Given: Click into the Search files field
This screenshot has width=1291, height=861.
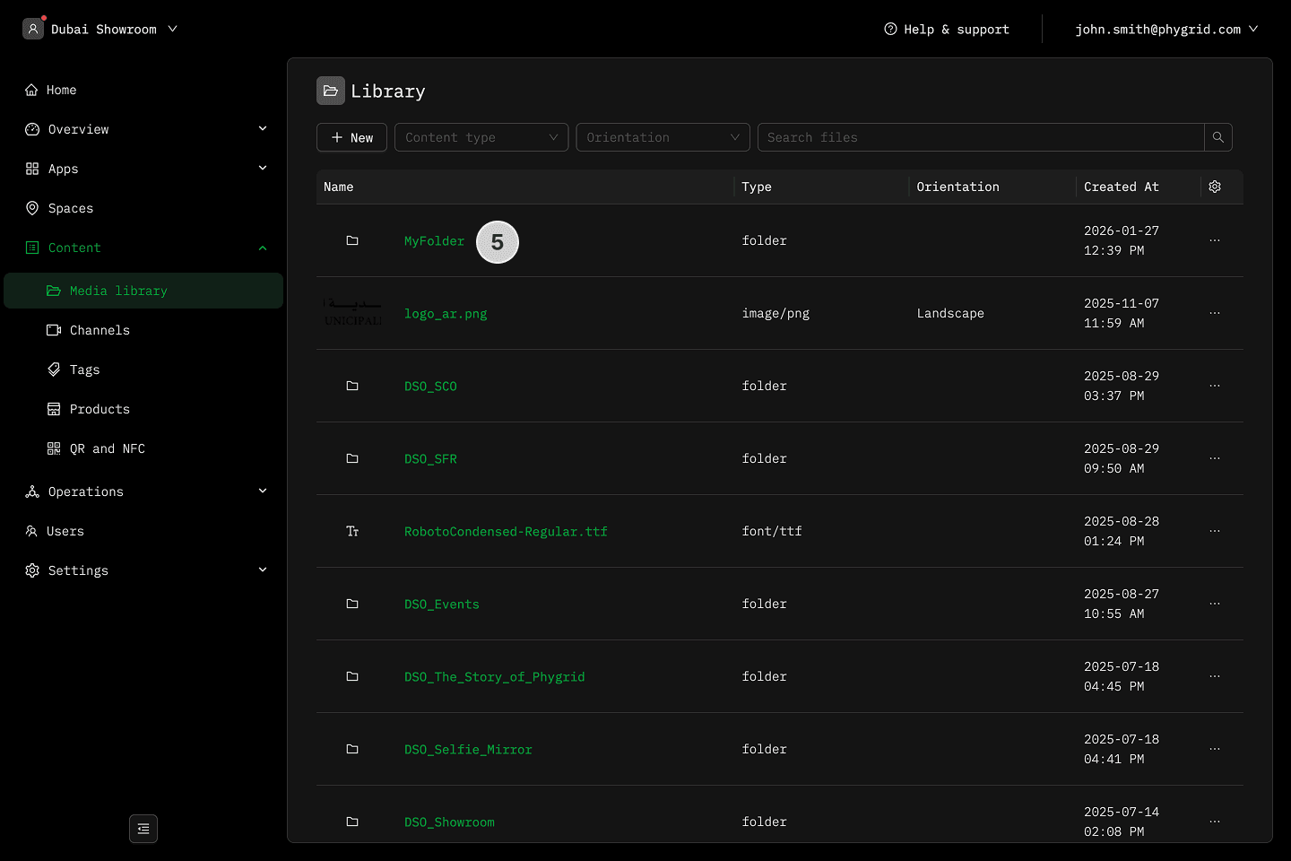Looking at the screenshot, I should pos(981,137).
